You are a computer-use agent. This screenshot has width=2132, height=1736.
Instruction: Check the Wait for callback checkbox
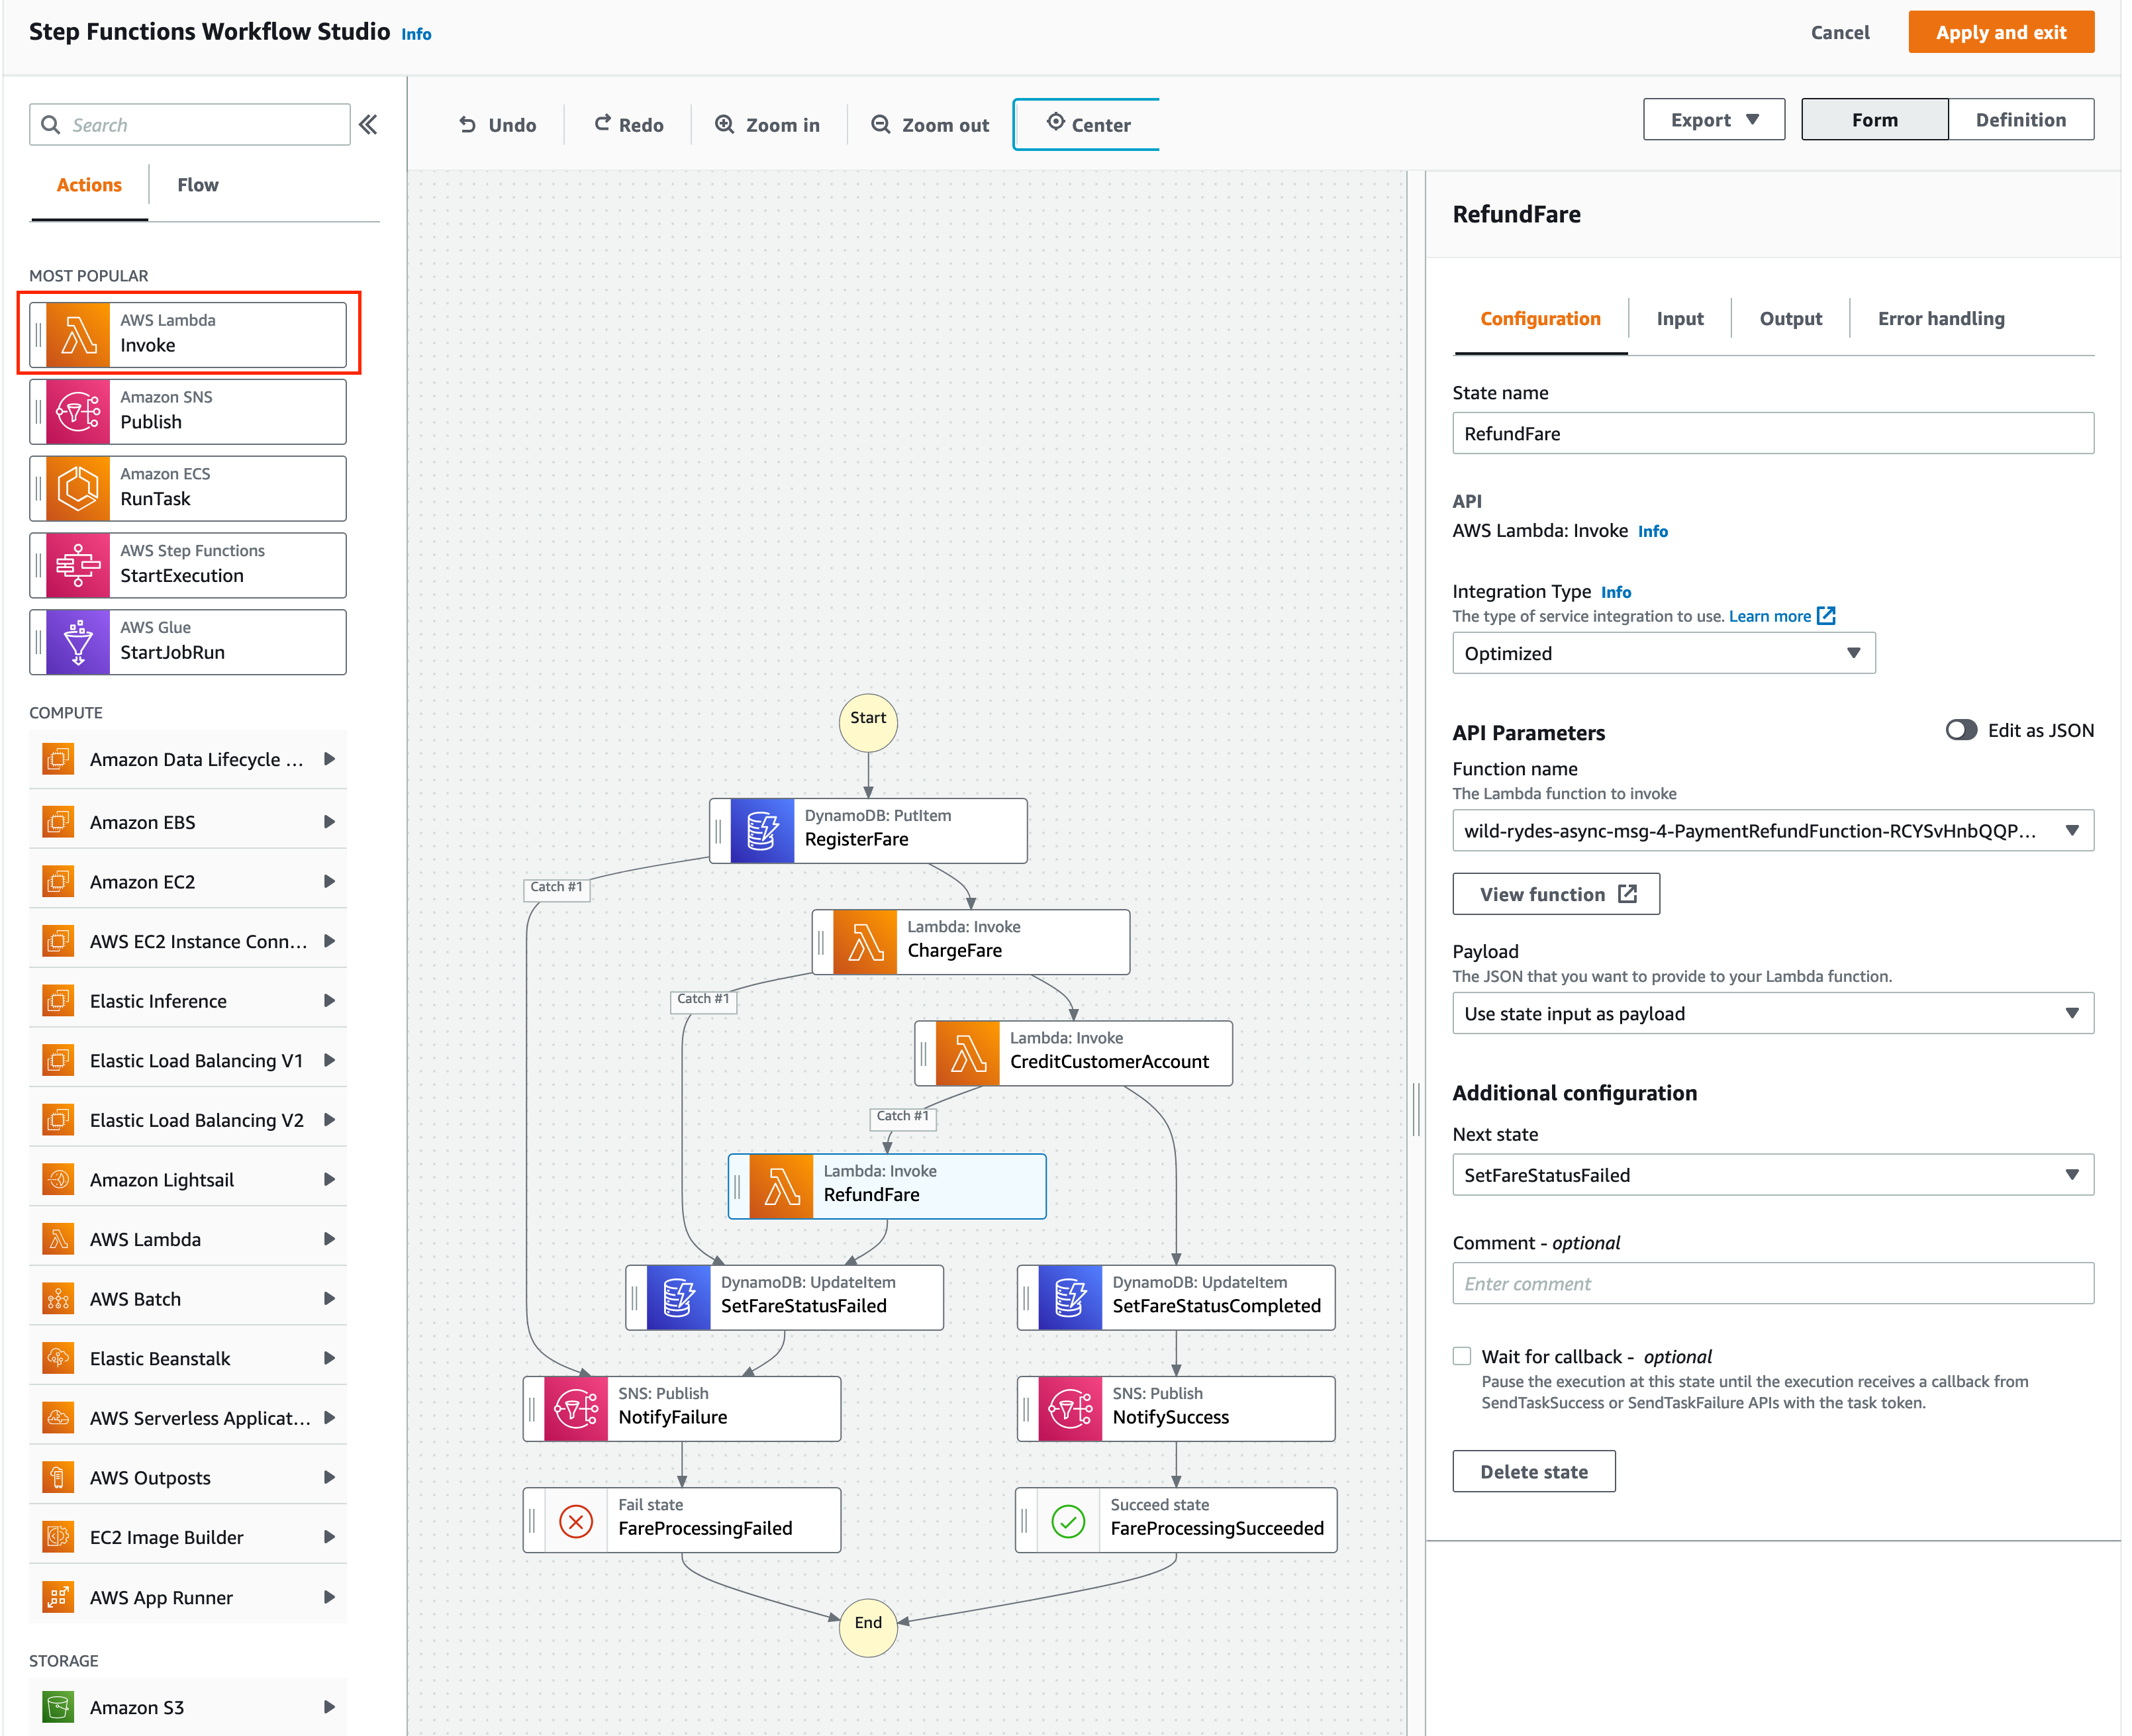tap(1462, 1356)
